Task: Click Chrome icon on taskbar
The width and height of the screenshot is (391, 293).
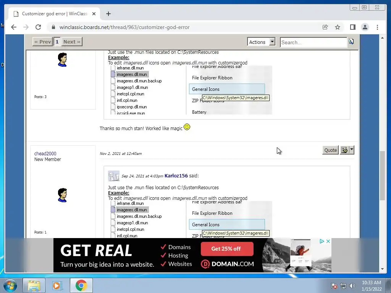Action: 81,285
